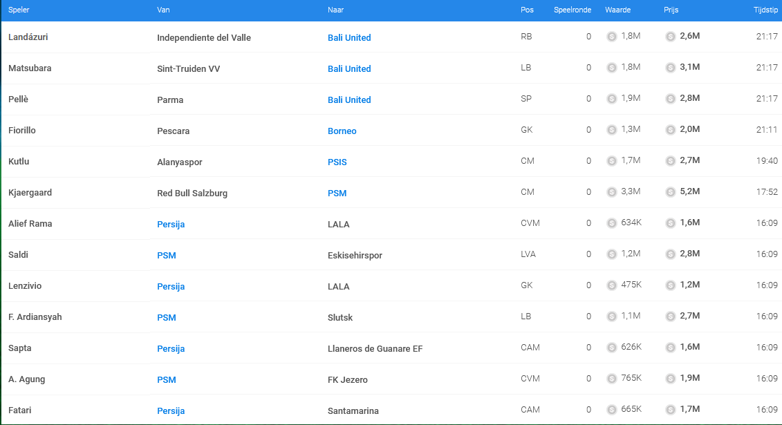Open Bali United link in Pellè row

tap(349, 100)
